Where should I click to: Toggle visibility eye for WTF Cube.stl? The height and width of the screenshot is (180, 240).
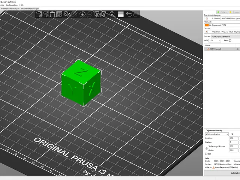237,49
